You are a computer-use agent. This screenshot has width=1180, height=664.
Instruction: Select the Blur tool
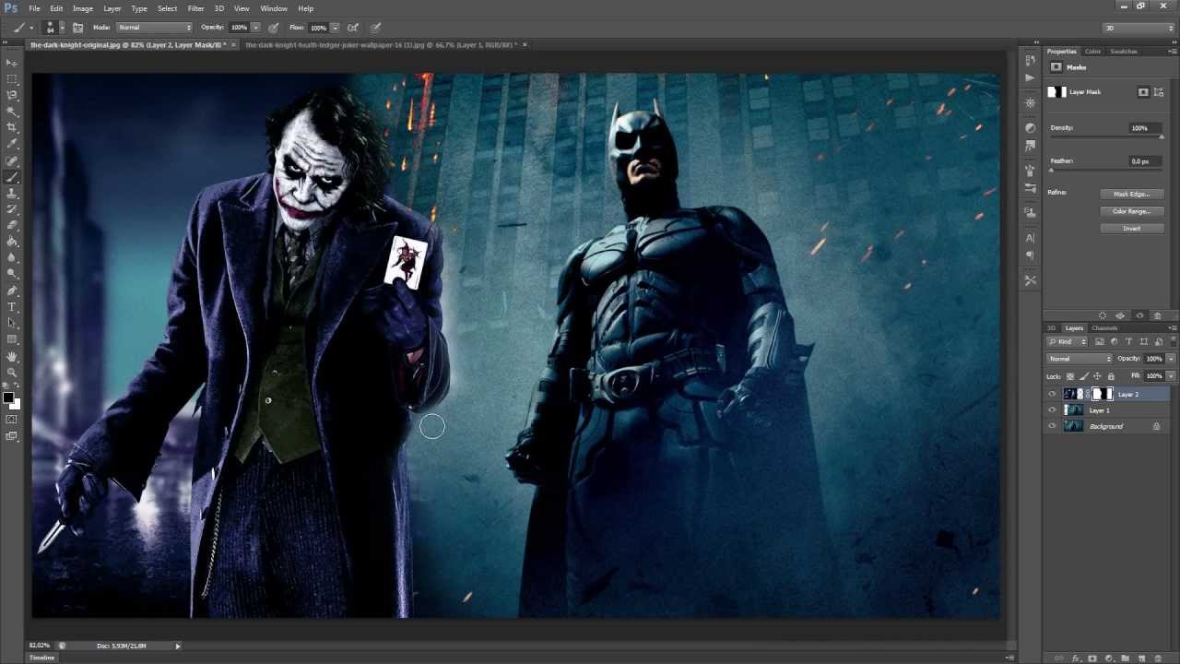click(x=12, y=257)
